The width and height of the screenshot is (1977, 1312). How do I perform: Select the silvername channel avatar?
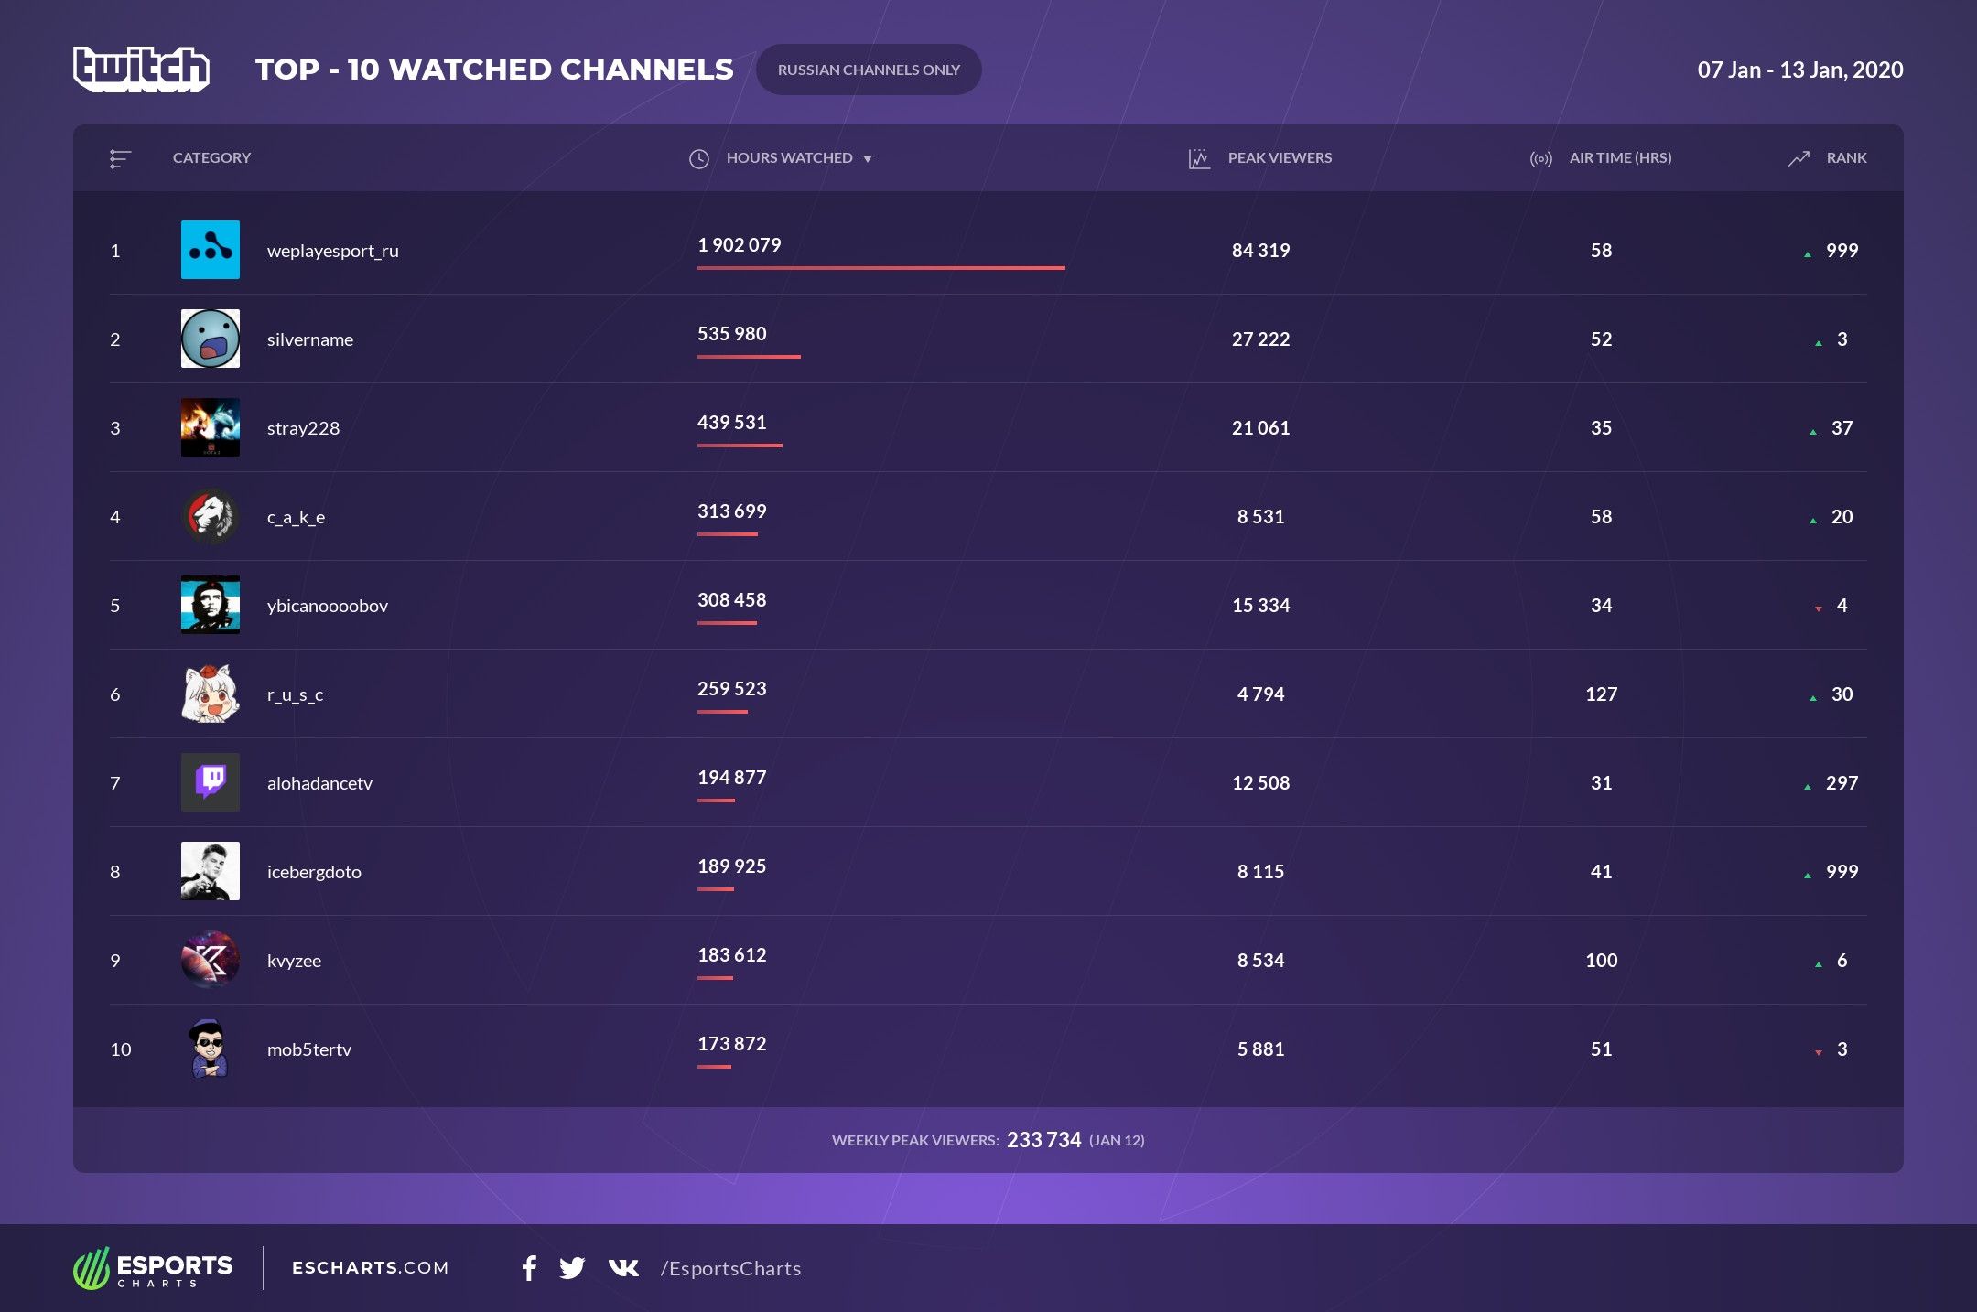[x=211, y=339]
